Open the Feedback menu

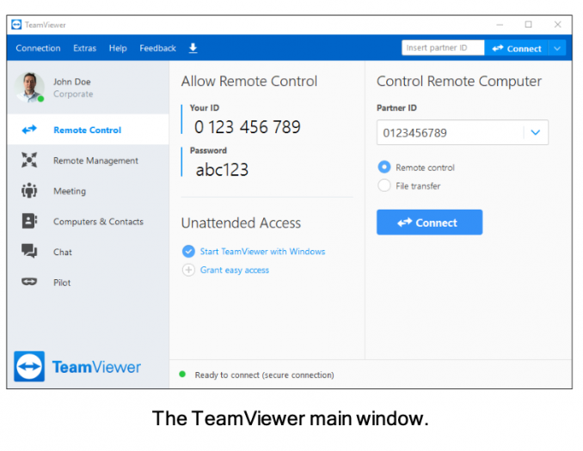coord(157,48)
